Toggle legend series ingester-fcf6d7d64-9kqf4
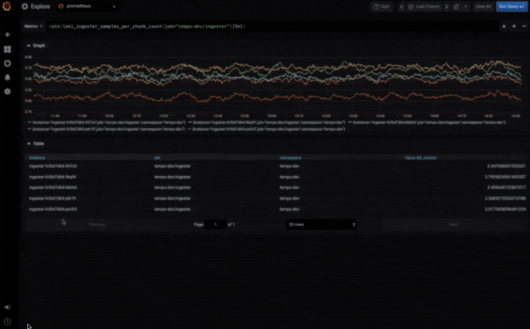Viewport: 530px width, 329px height. tap(266, 122)
